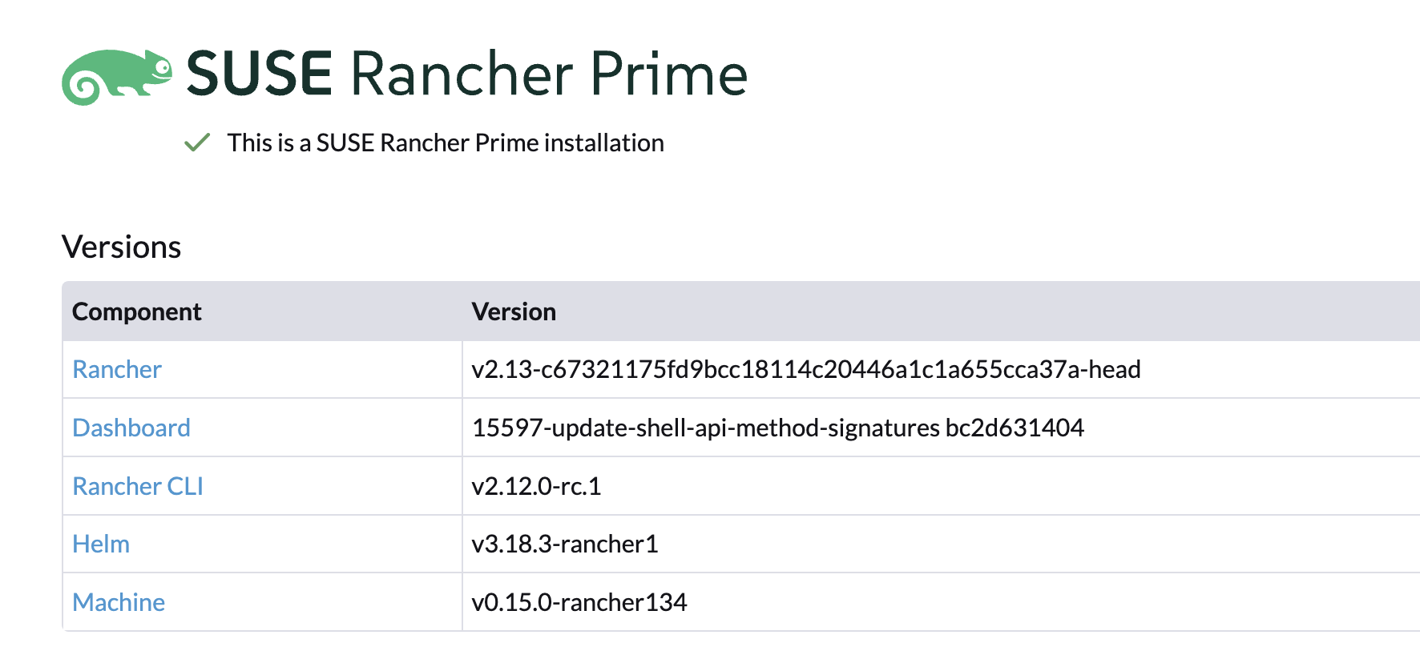
Task: Open the Helm component link
Action: click(100, 544)
